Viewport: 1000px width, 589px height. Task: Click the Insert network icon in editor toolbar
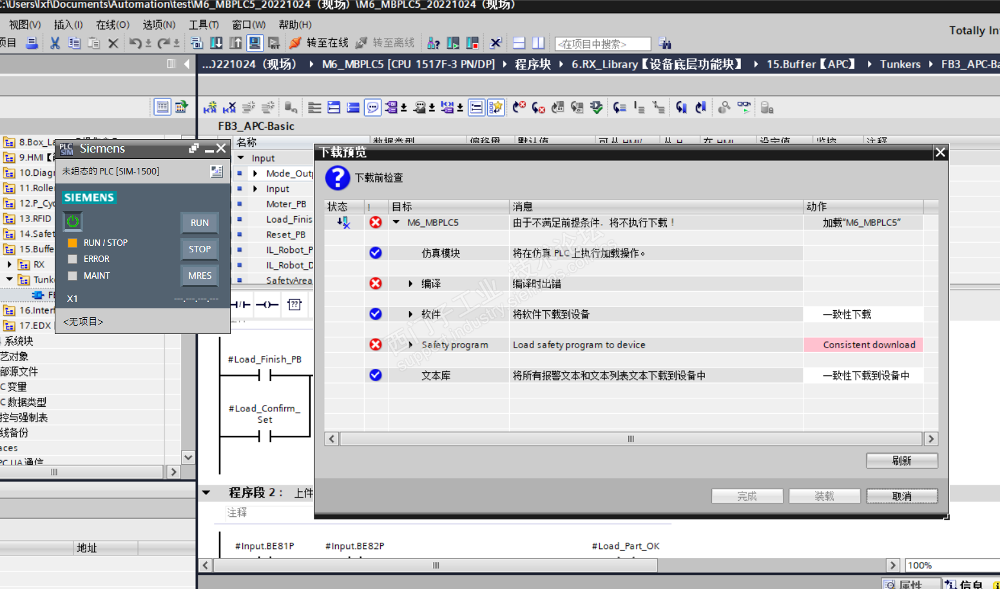[x=210, y=108]
